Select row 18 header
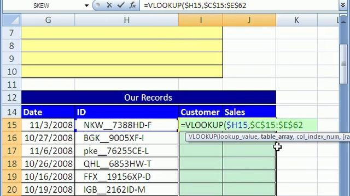Image resolution: width=350 pixels, height=196 pixels. pyautogui.click(x=12, y=163)
